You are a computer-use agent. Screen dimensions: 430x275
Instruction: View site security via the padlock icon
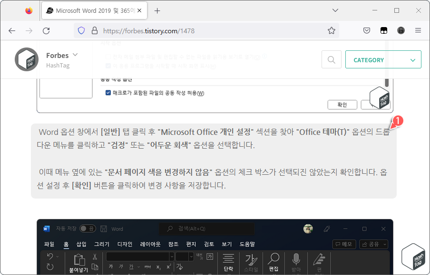[95, 30]
